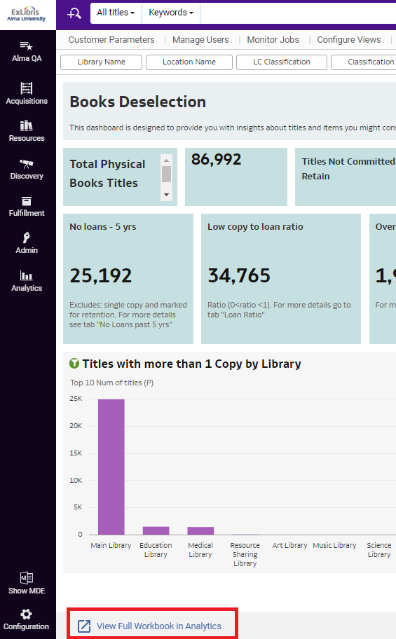Click the Main Library purple bar
This screenshot has width=396, height=639.
(x=111, y=467)
